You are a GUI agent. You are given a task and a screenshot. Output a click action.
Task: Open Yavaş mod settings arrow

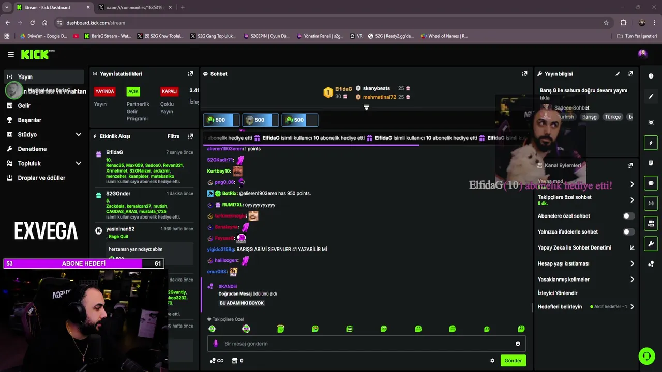click(x=632, y=184)
